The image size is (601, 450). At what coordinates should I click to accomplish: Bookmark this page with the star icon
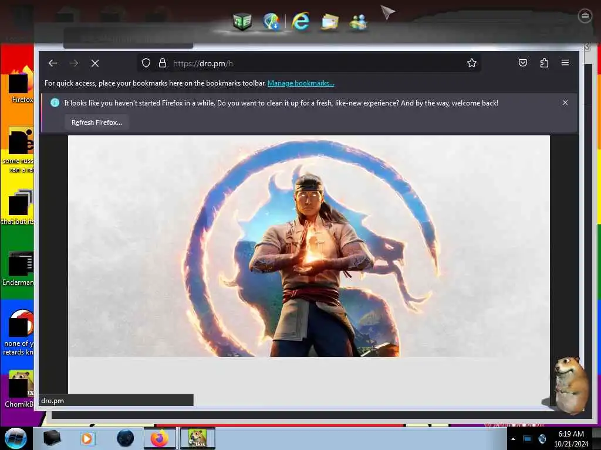472,63
